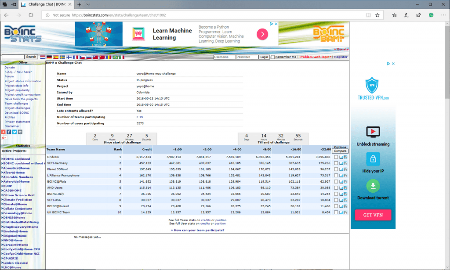Screen dimensions: 450x270
Task: Click the BOINC Stats logo
Action: 23,34
